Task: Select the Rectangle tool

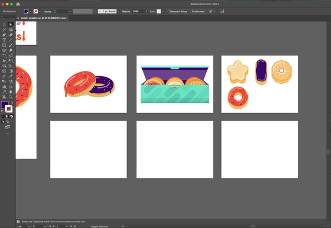Action: tap(4, 45)
